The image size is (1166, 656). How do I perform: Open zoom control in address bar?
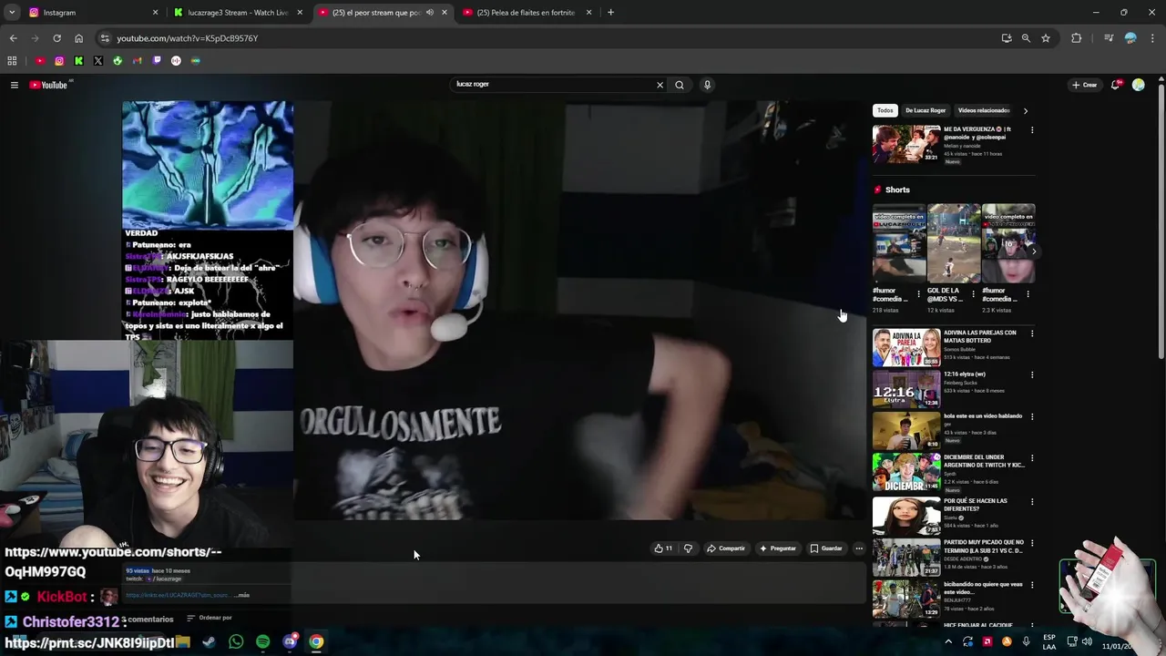click(1026, 38)
